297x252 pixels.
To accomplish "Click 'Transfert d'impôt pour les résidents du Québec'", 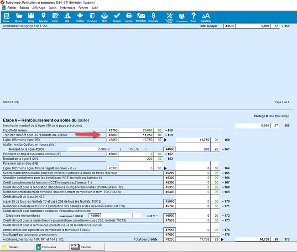I will coord(35,135).
